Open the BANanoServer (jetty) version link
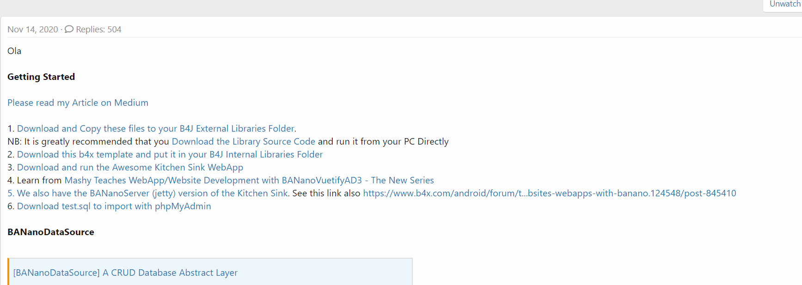This screenshot has width=802, height=285. coord(148,193)
